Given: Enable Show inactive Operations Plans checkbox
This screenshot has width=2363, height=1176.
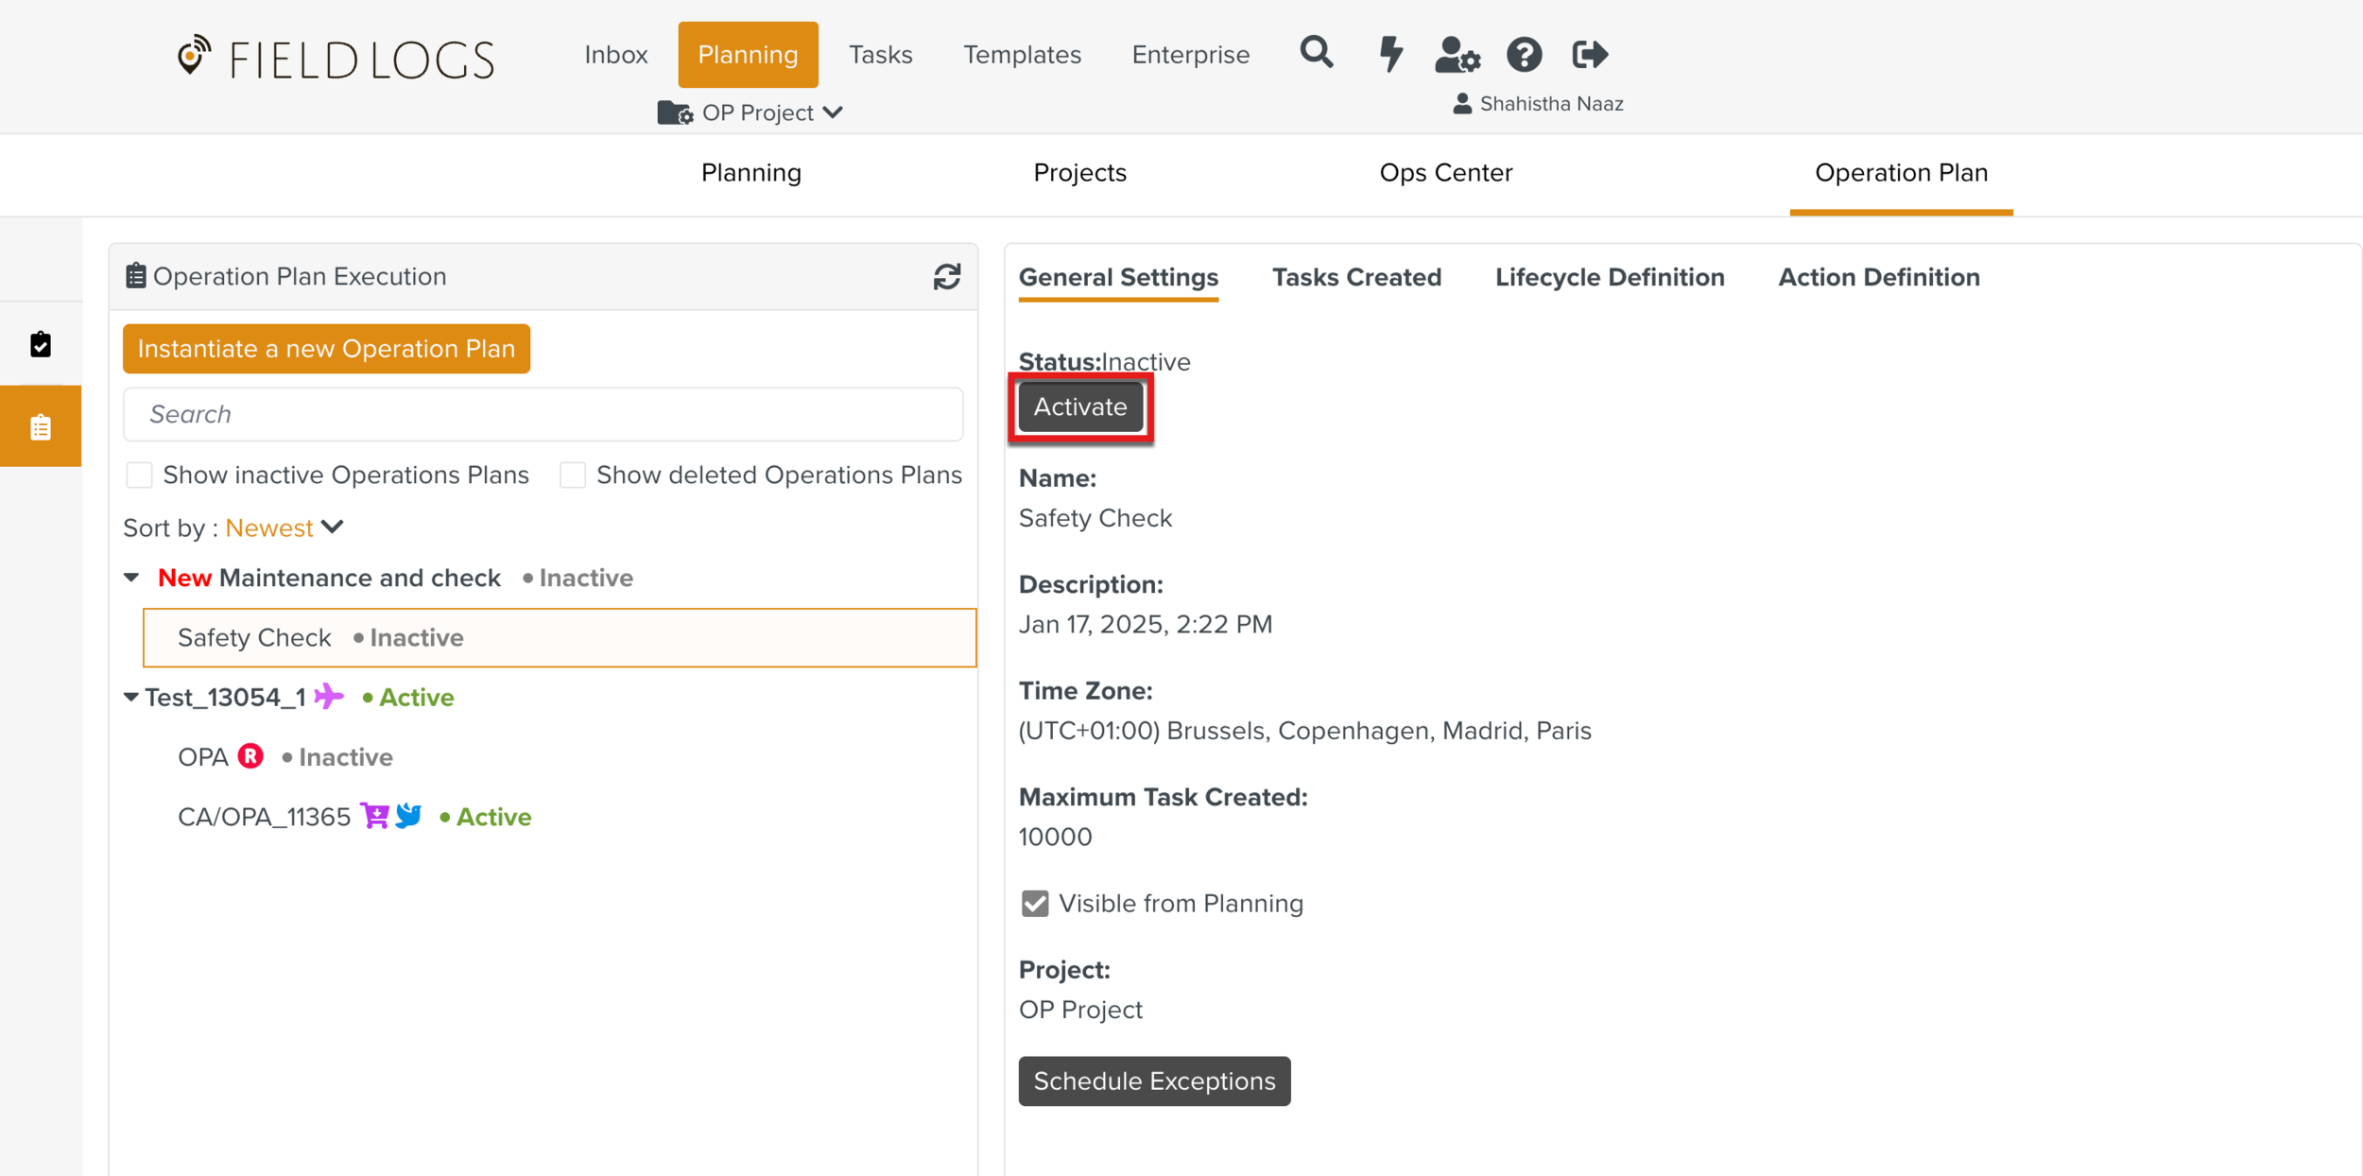Looking at the screenshot, I should point(140,475).
